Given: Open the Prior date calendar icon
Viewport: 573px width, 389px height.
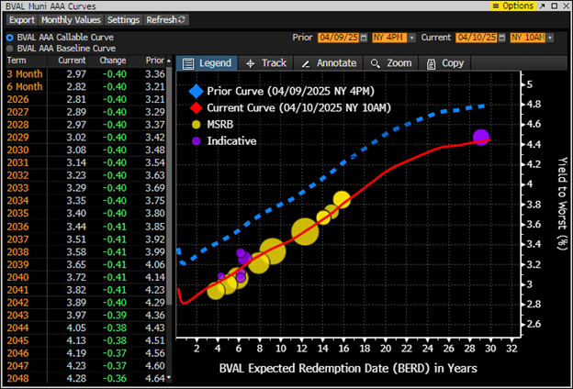Looking at the screenshot, I should tap(364, 38).
